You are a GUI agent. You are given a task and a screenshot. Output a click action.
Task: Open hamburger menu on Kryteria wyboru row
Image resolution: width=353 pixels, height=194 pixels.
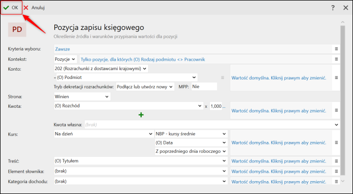[336, 48]
